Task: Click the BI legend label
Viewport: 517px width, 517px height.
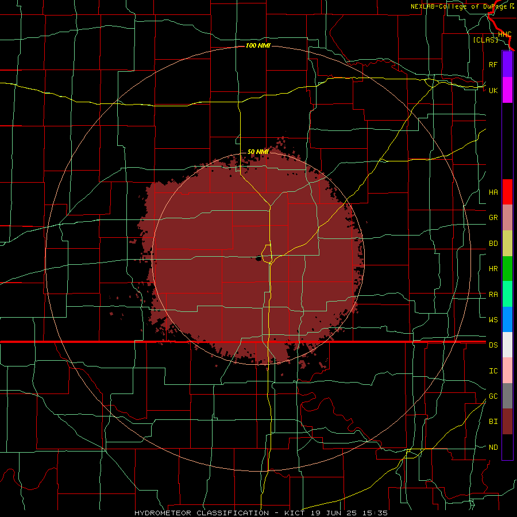Action: (493, 422)
